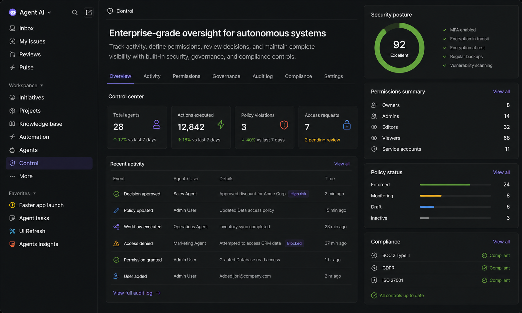Viewport: 522px width, 313px height.
Task: Click the User added person icon
Action: pos(116,276)
